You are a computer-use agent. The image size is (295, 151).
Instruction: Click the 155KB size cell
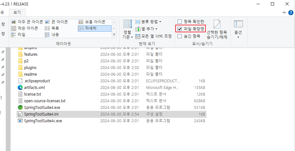click(199, 87)
